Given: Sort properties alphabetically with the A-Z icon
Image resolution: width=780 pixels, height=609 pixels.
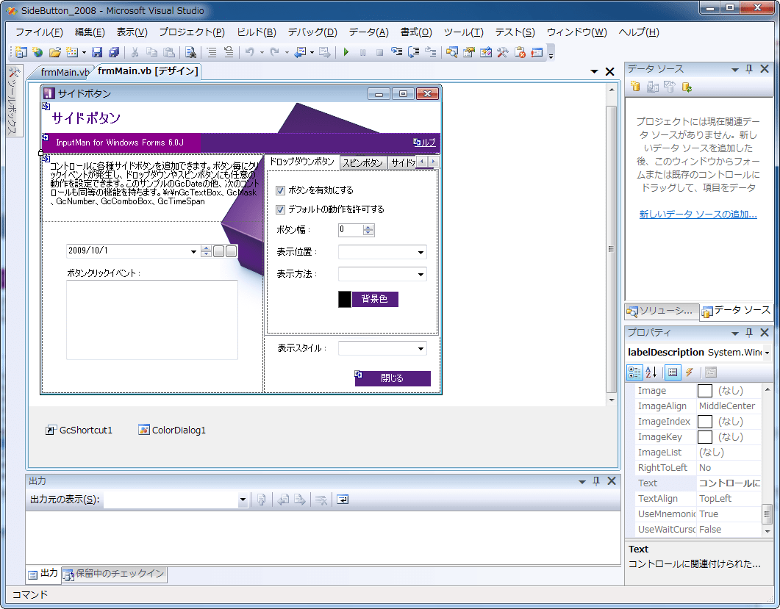Looking at the screenshot, I should pos(650,372).
